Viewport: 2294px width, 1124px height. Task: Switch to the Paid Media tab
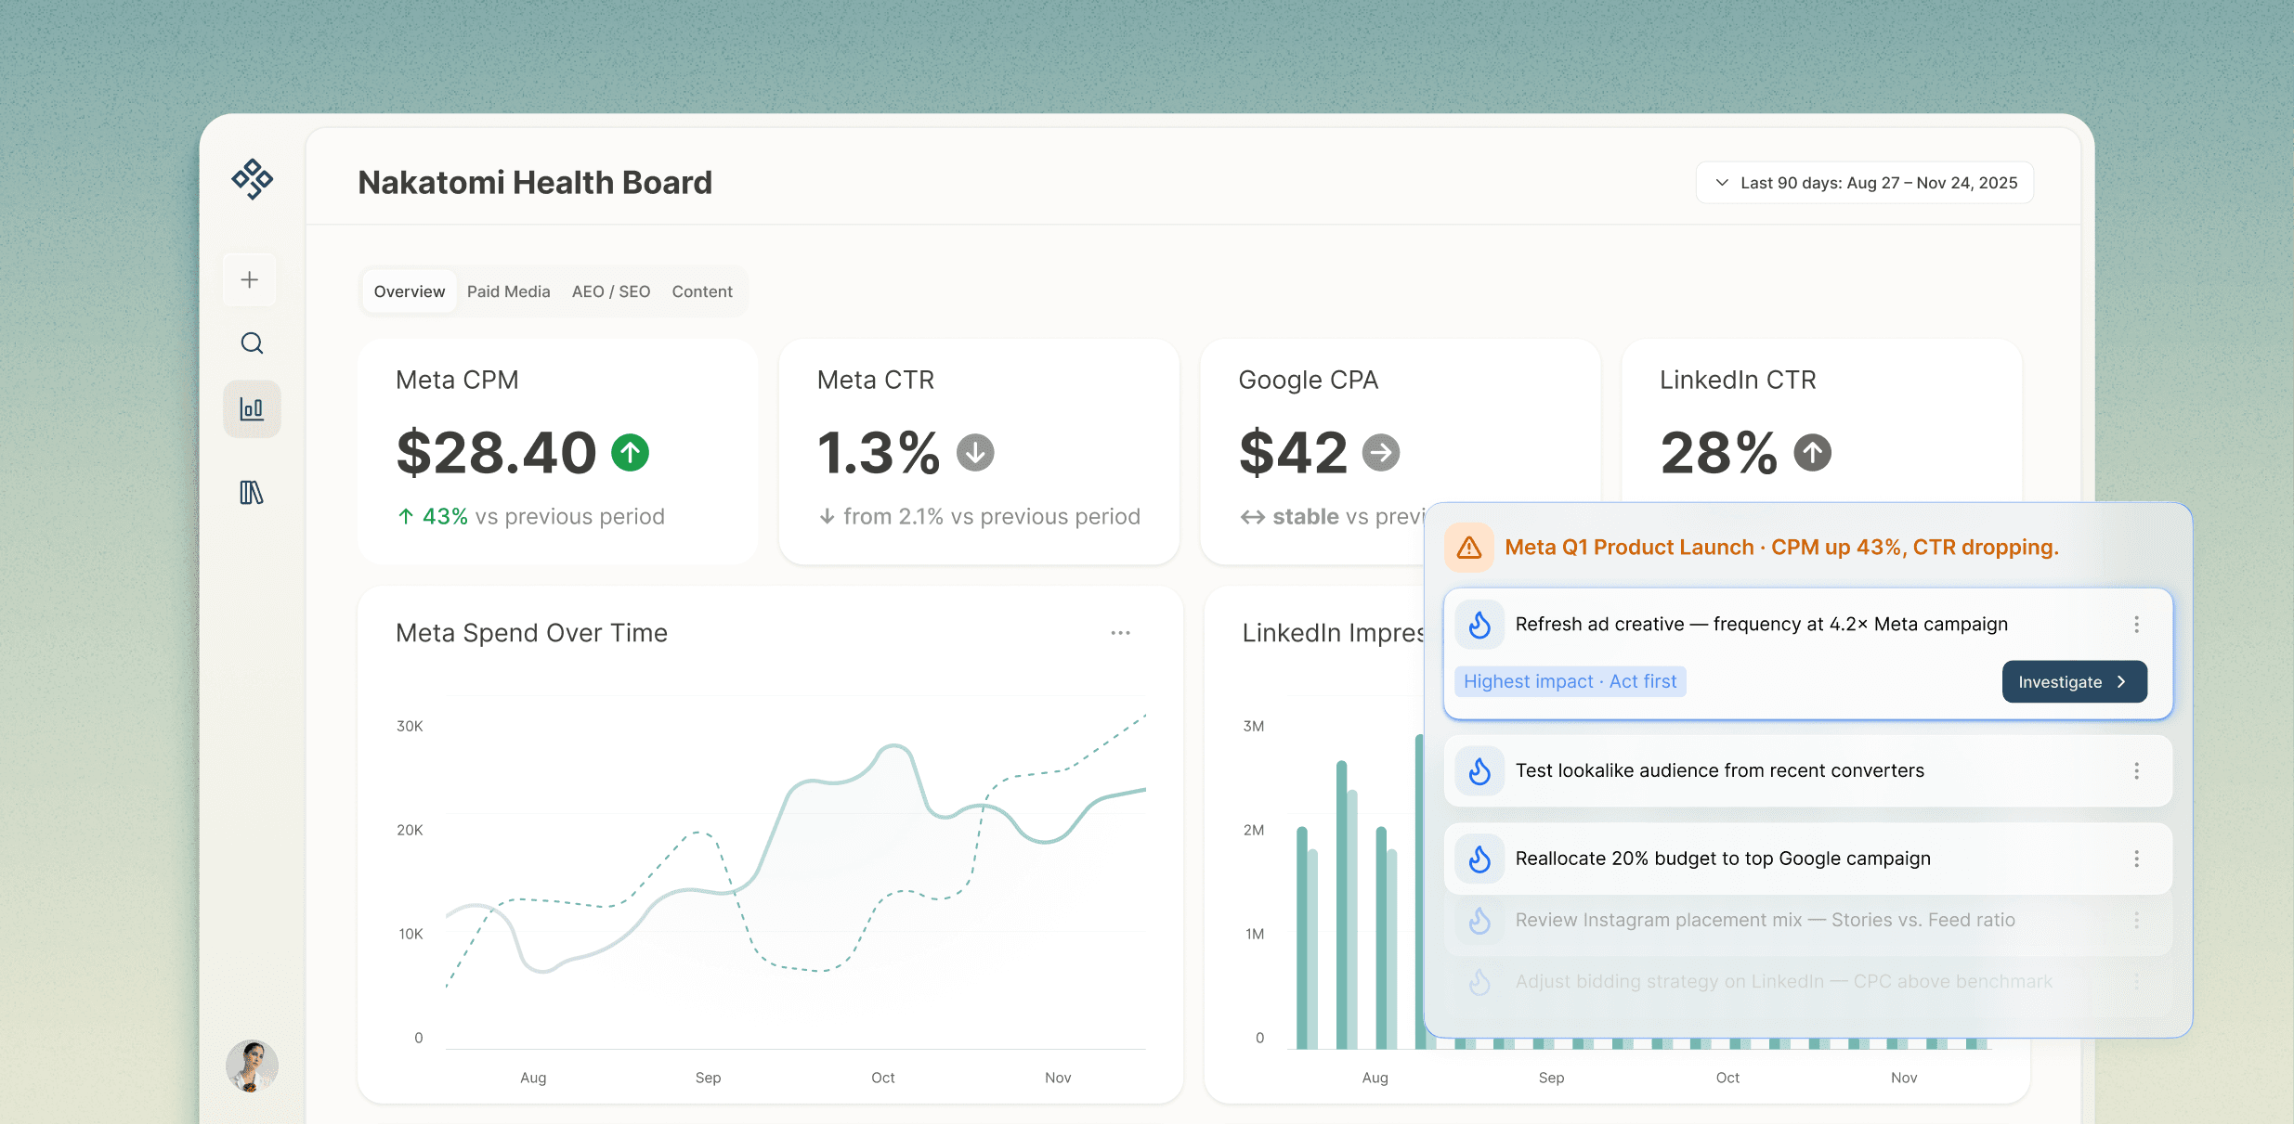coord(508,291)
